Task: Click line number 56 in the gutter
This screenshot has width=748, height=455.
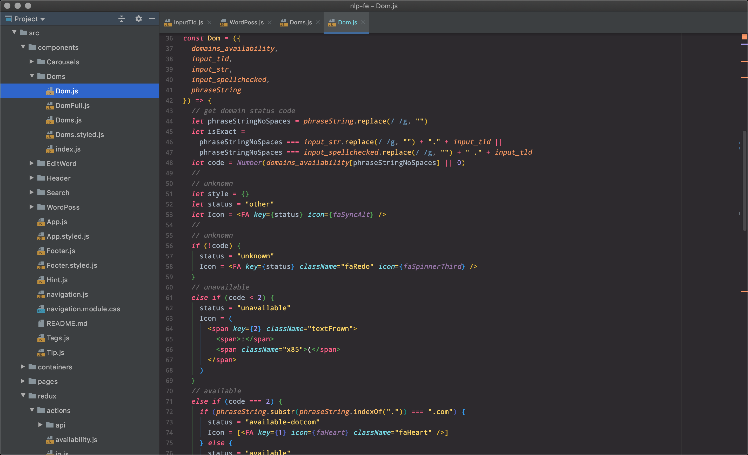Action: tap(169, 246)
